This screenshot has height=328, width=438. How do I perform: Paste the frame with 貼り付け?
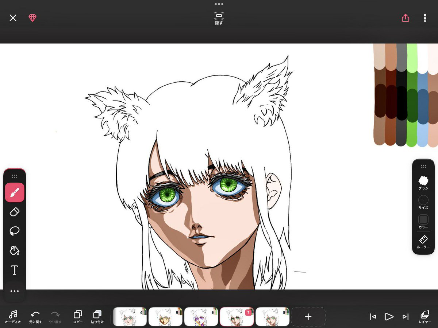click(x=97, y=317)
